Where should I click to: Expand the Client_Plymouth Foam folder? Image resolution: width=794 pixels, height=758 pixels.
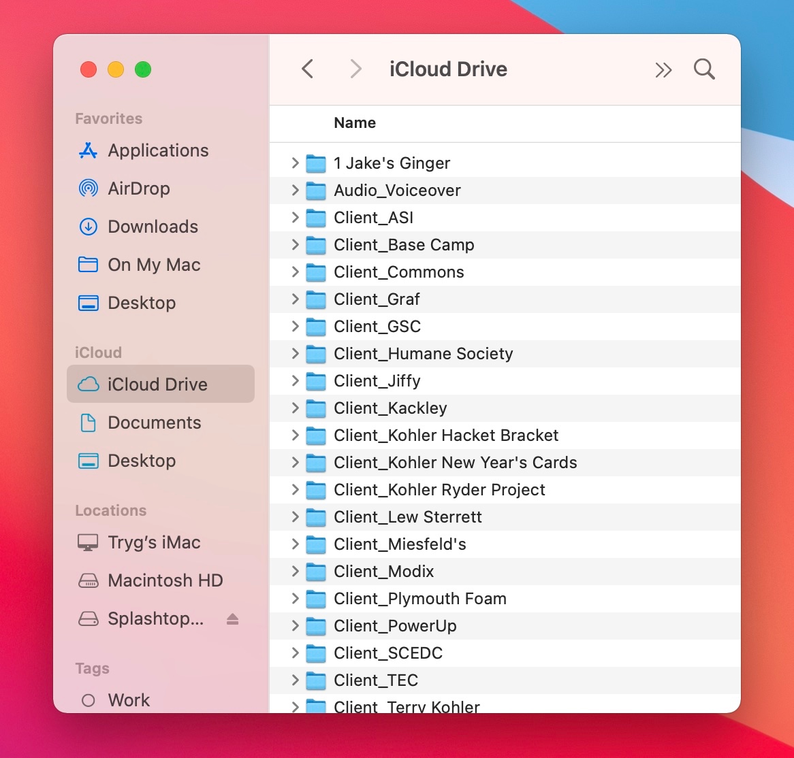(x=296, y=599)
